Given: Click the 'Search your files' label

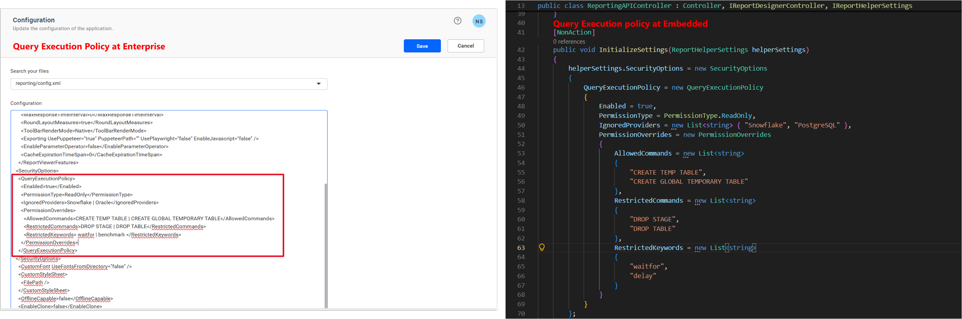Looking at the screenshot, I should coord(29,71).
